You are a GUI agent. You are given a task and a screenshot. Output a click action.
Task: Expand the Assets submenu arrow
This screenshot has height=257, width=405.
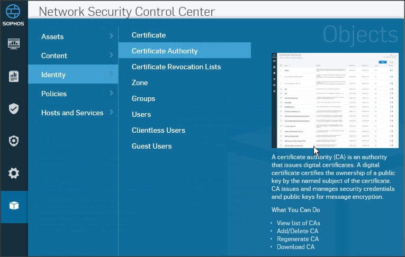[111, 36]
